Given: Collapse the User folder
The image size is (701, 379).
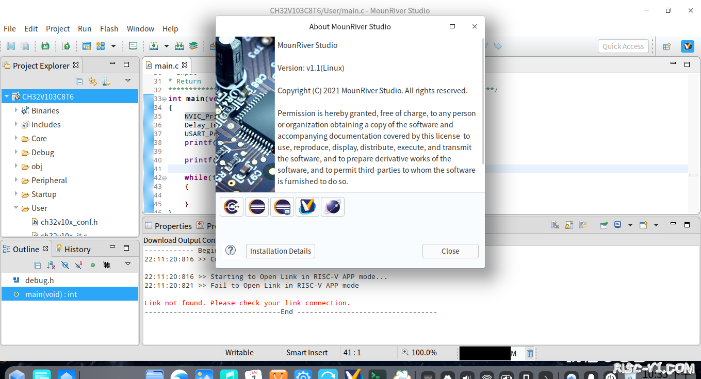Looking at the screenshot, I should click(x=16, y=208).
